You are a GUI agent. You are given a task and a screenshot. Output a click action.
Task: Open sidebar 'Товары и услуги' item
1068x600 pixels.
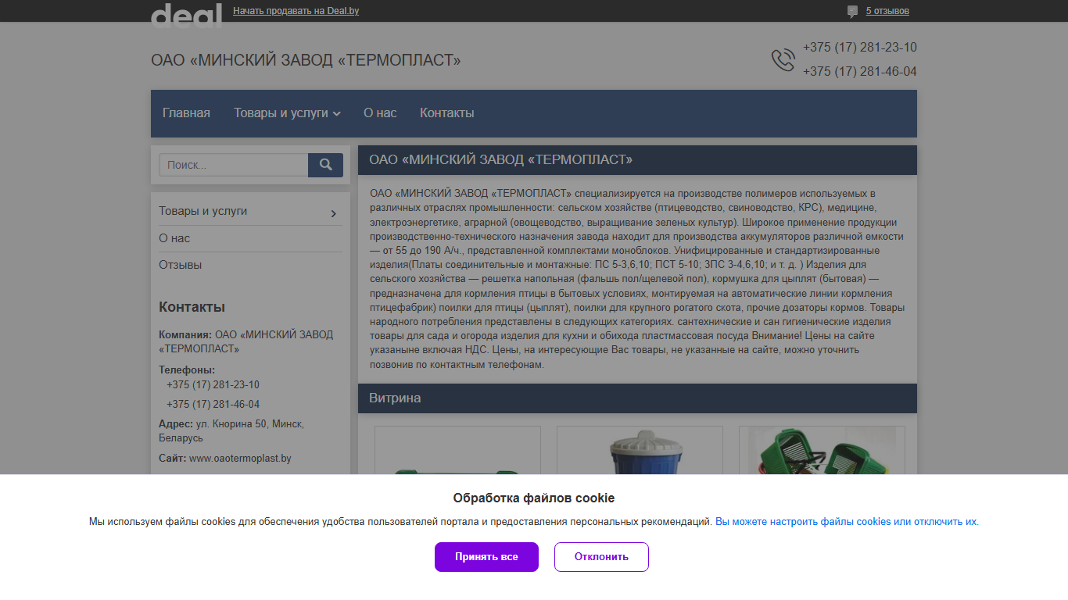[x=203, y=211]
